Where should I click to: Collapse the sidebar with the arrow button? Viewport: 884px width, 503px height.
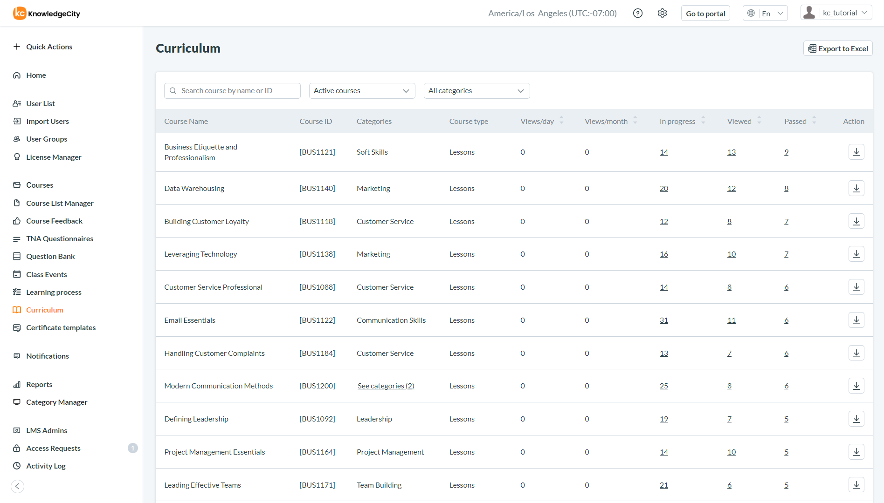pos(17,486)
